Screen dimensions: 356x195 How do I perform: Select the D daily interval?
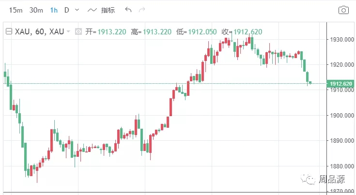point(66,10)
